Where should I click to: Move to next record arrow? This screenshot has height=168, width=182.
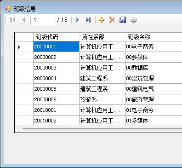pyautogui.click(x=77, y=20)
